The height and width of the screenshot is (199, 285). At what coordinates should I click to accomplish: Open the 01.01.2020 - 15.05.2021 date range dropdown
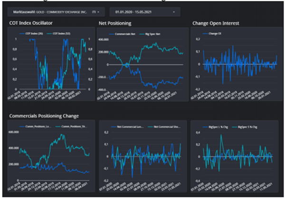[145, 12]
